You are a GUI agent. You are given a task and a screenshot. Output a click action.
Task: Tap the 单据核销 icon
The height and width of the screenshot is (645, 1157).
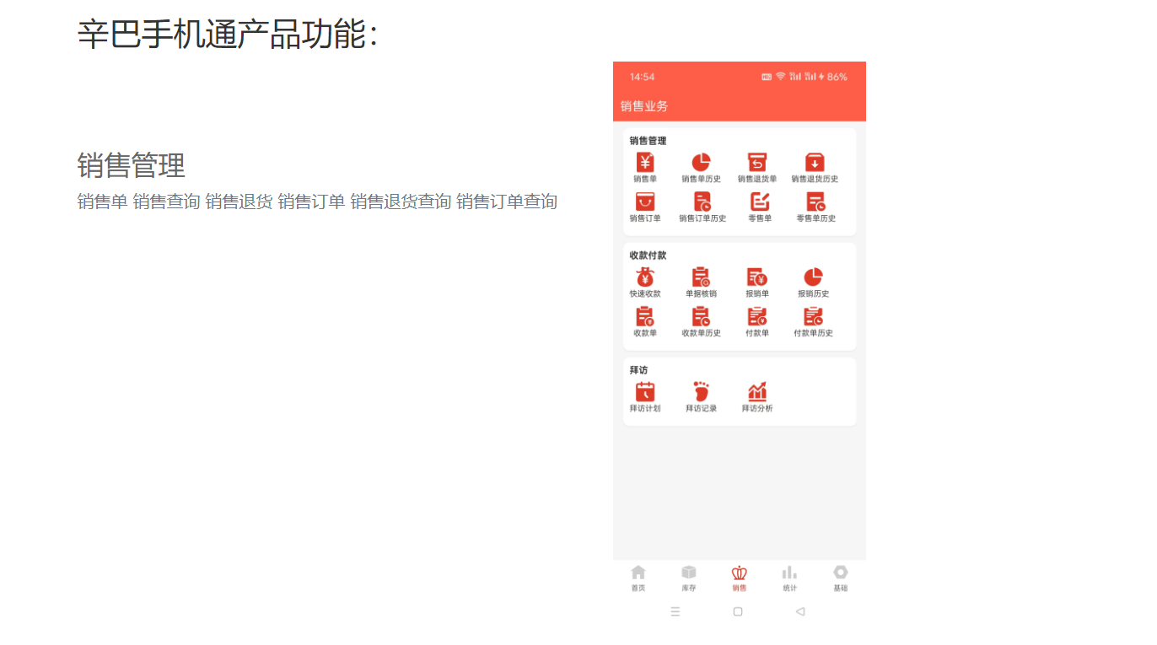[x=701, y=277]
